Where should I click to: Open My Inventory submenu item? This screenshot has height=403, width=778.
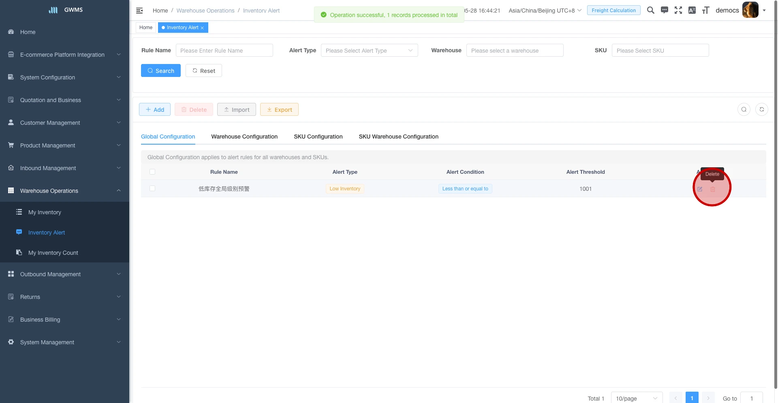(x=64, y=212)
